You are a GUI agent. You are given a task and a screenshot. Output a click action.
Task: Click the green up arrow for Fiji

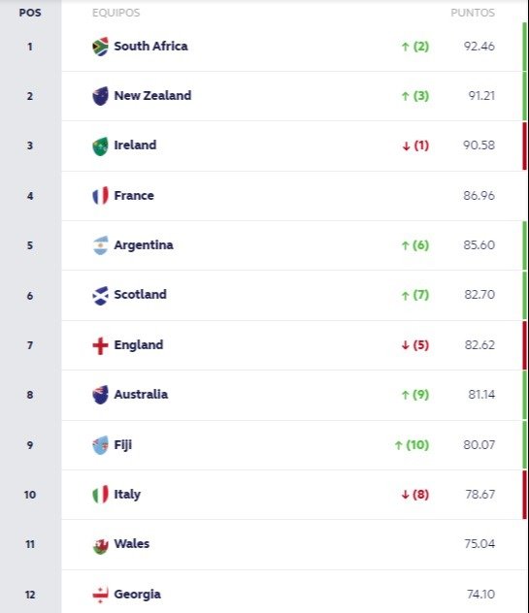[x=398, y=445]
